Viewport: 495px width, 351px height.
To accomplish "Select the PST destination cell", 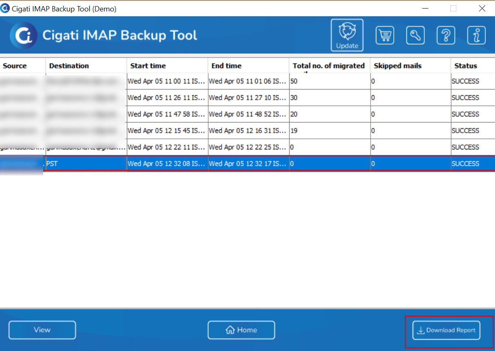I will pyautogui.click(x=86, y=164).
